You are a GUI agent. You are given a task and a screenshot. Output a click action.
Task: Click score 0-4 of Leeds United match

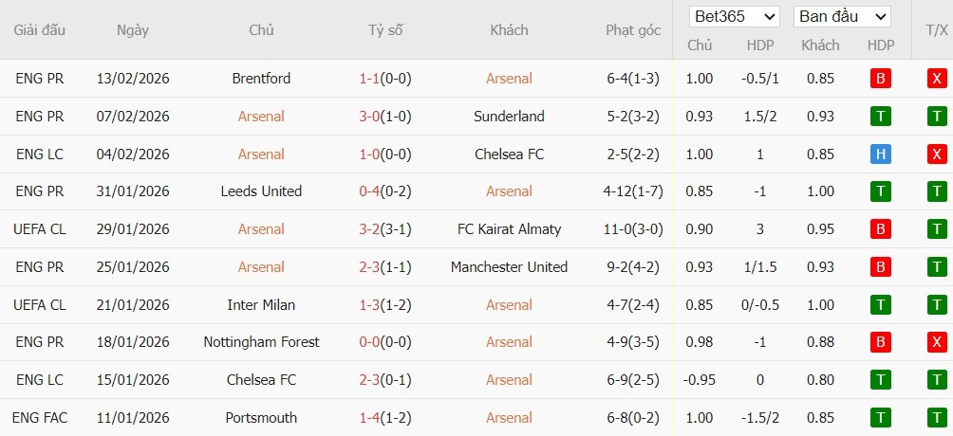[369, 191]
